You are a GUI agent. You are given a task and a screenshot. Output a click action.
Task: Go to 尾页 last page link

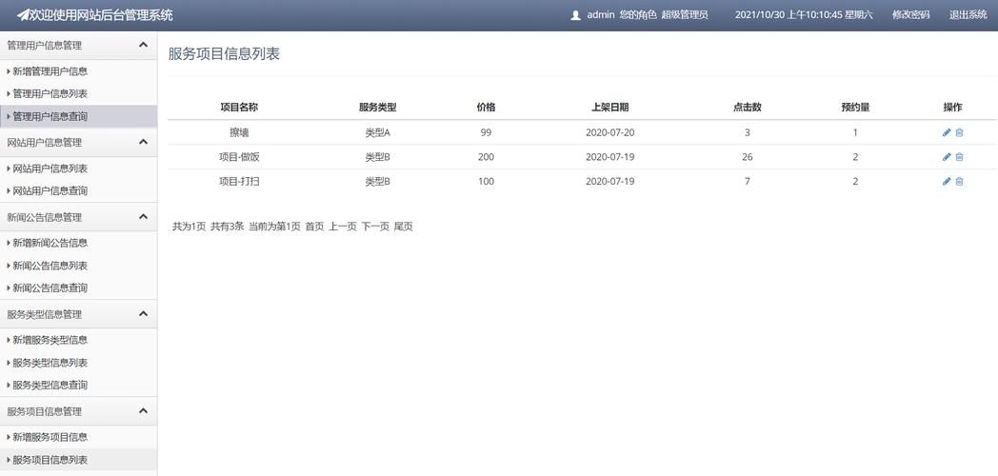(404, 226)
